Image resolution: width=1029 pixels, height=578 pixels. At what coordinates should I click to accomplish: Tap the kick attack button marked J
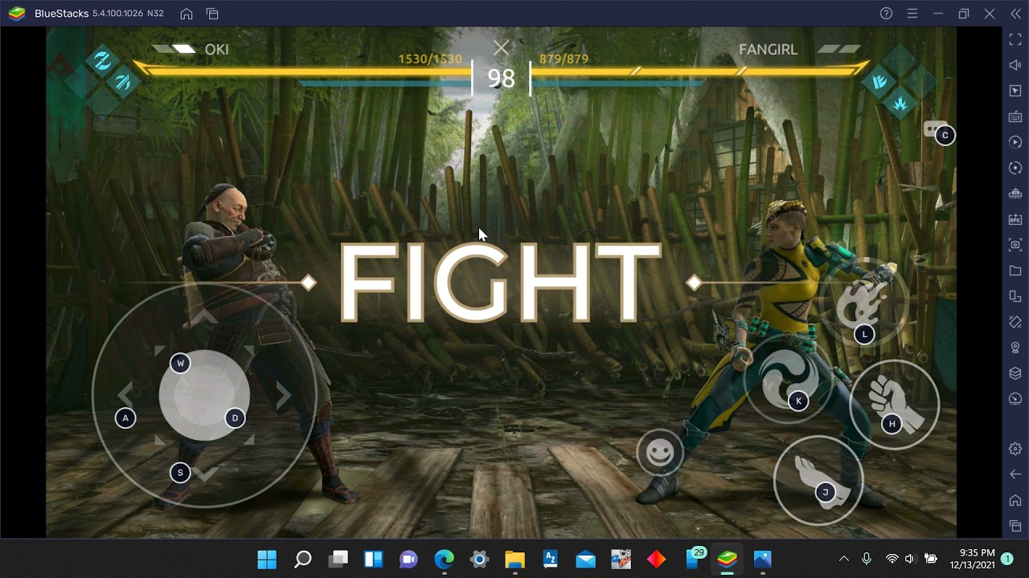[x=818, y=480]
